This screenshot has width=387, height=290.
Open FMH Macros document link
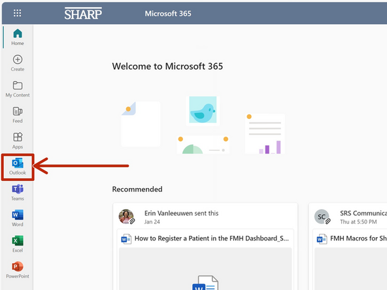358,238
